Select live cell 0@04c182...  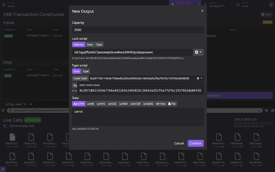(x=50, y=159)
